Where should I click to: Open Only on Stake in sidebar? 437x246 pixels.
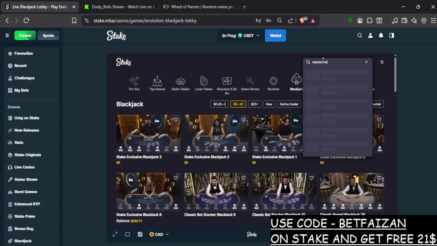pyautogui.click(x=27, y=118)
